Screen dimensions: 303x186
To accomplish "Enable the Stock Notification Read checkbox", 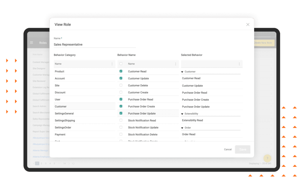I will pyautogui.click(x=121, y=120).
